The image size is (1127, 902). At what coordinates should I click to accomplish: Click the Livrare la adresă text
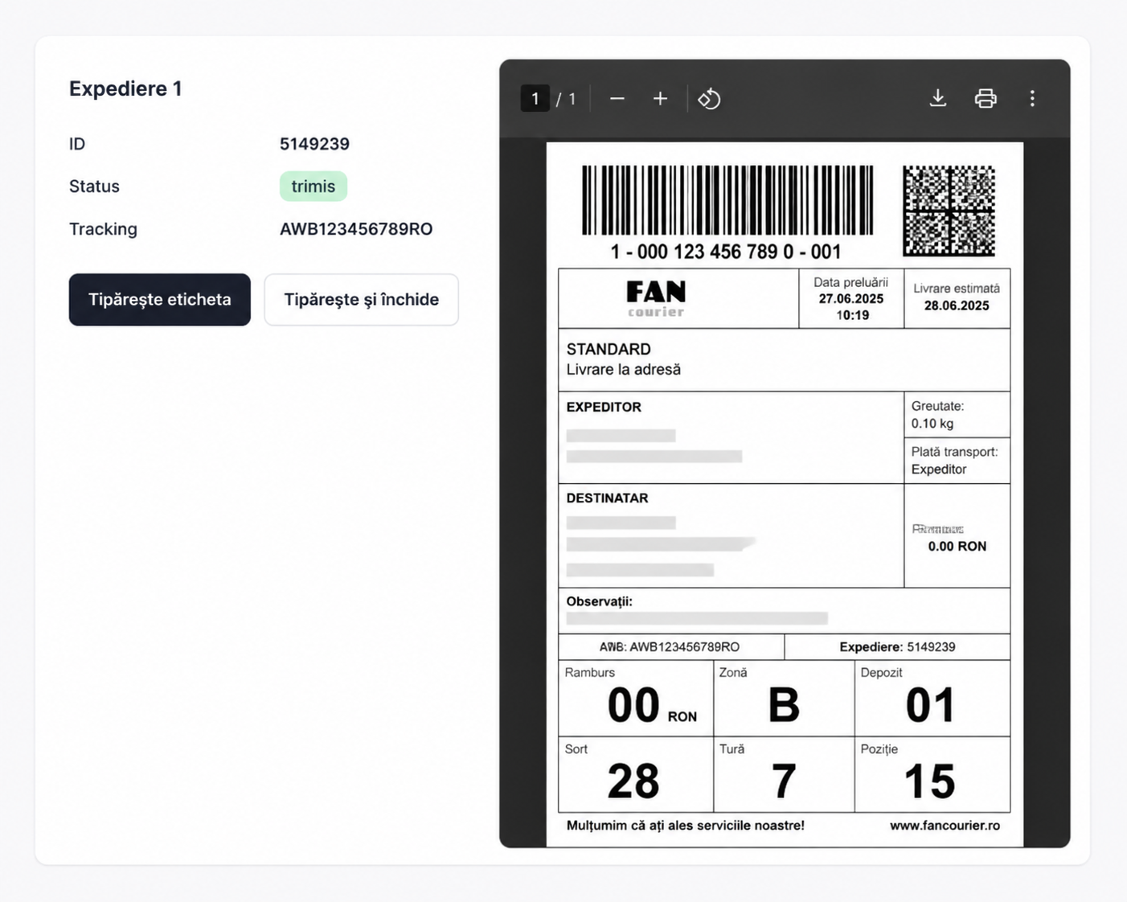pos(624,370)
